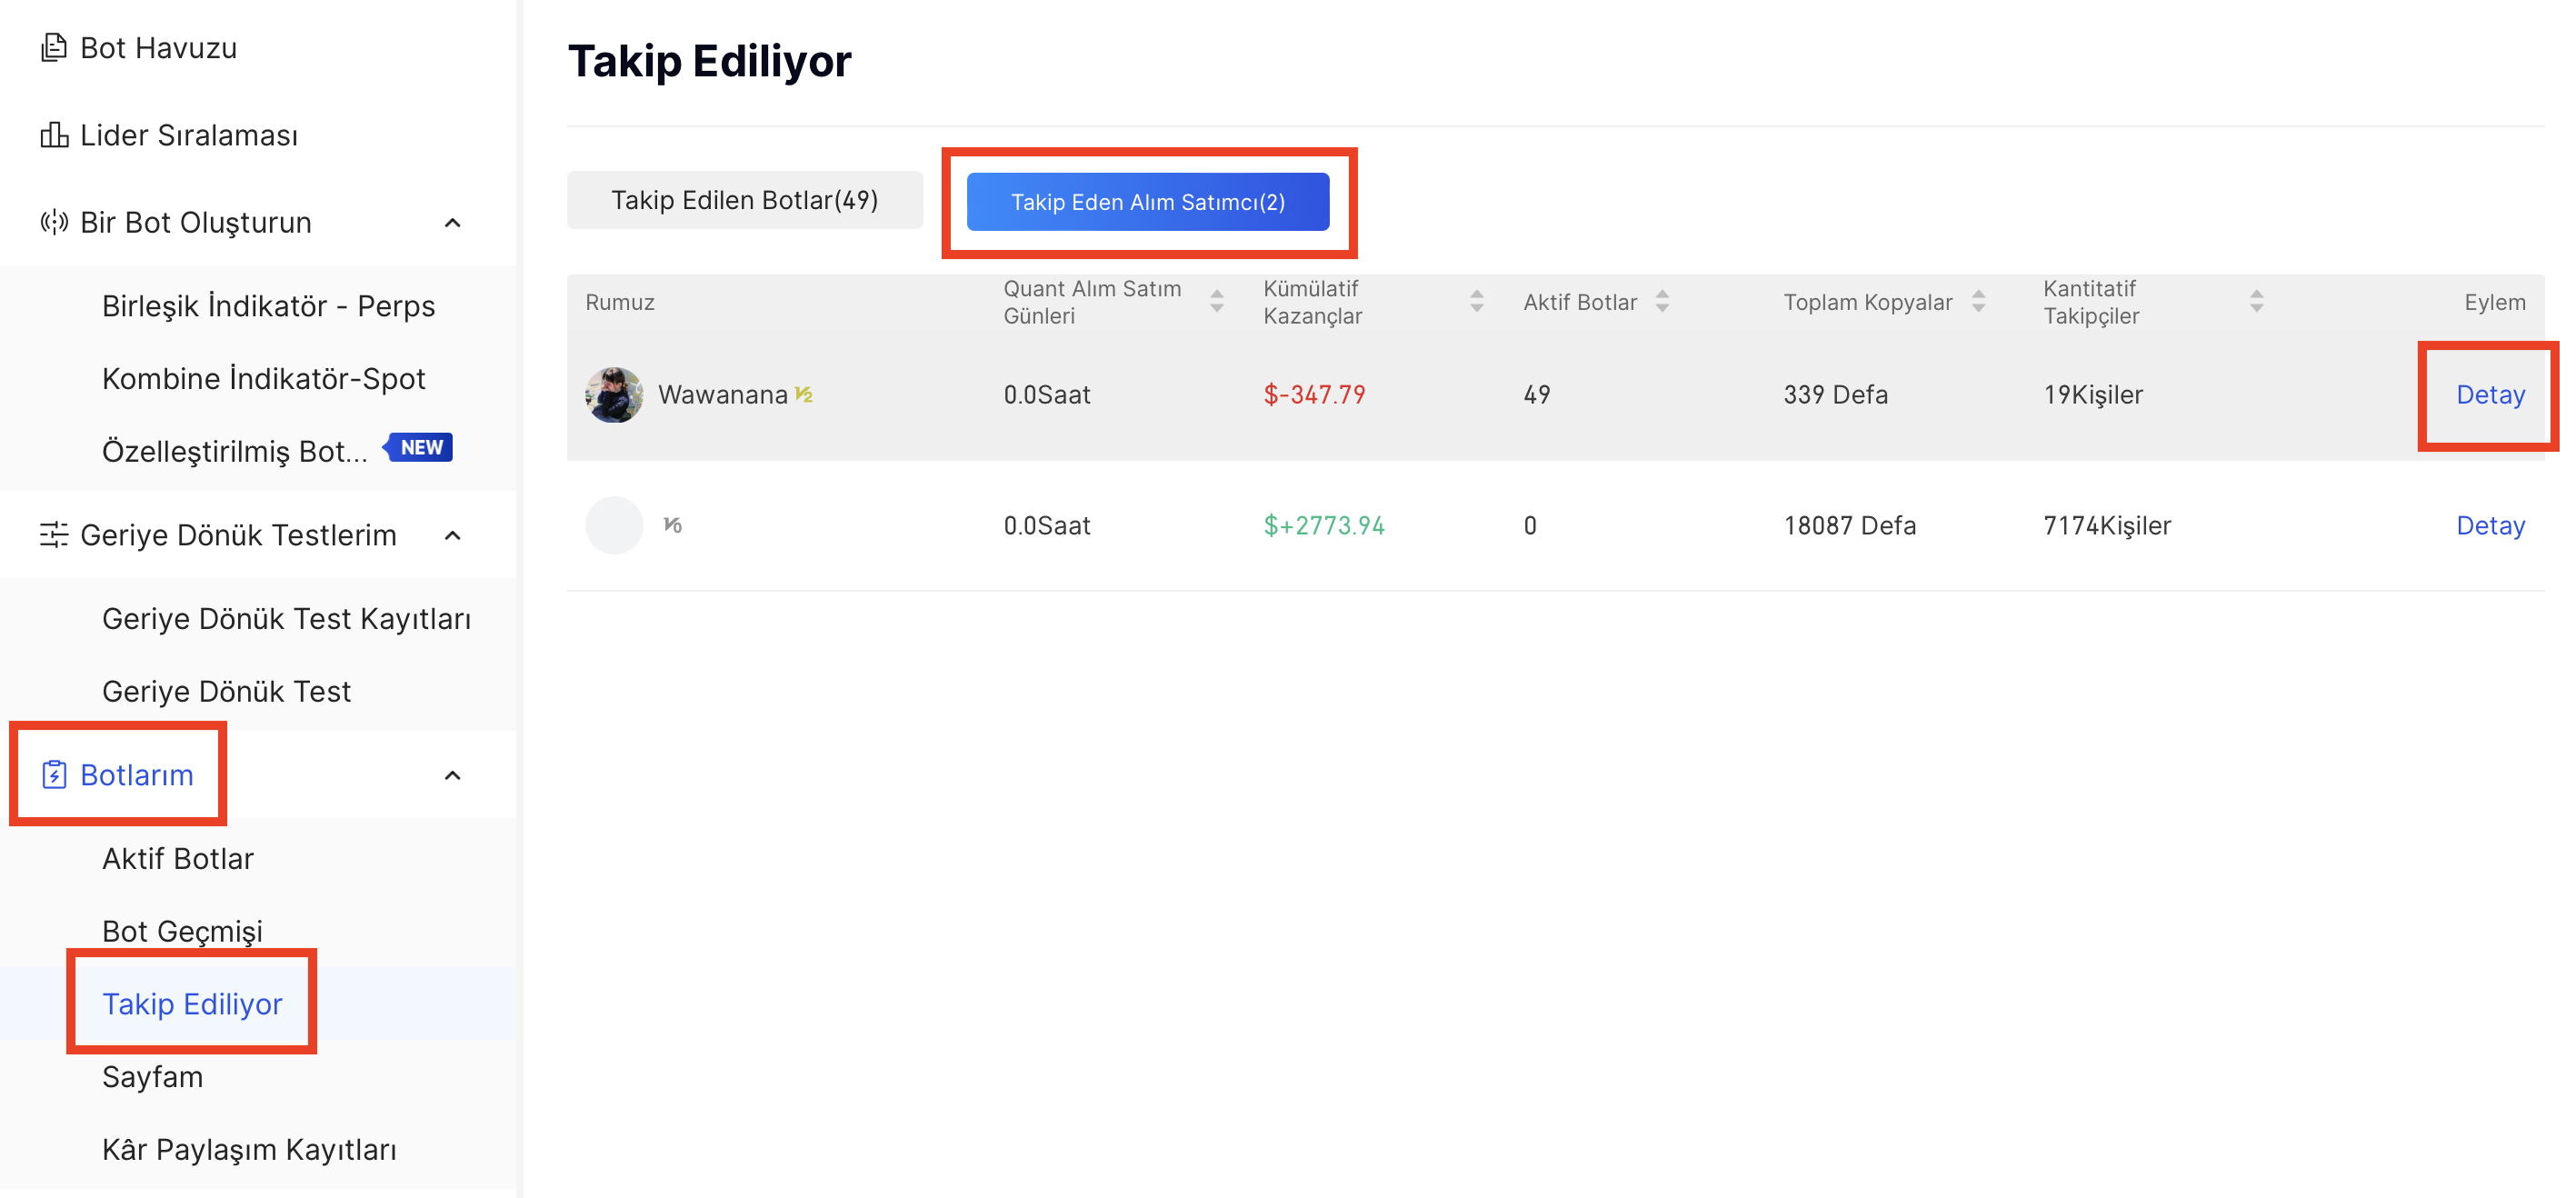Click the blank avatar in second row
The width and height of the screenshot is (2576, 1198).
click(613, 525)
